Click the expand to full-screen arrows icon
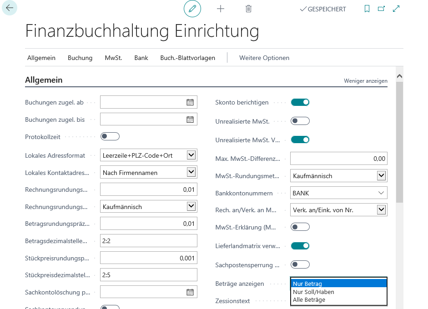The image size is (428, 309). (x=396, y=9)
